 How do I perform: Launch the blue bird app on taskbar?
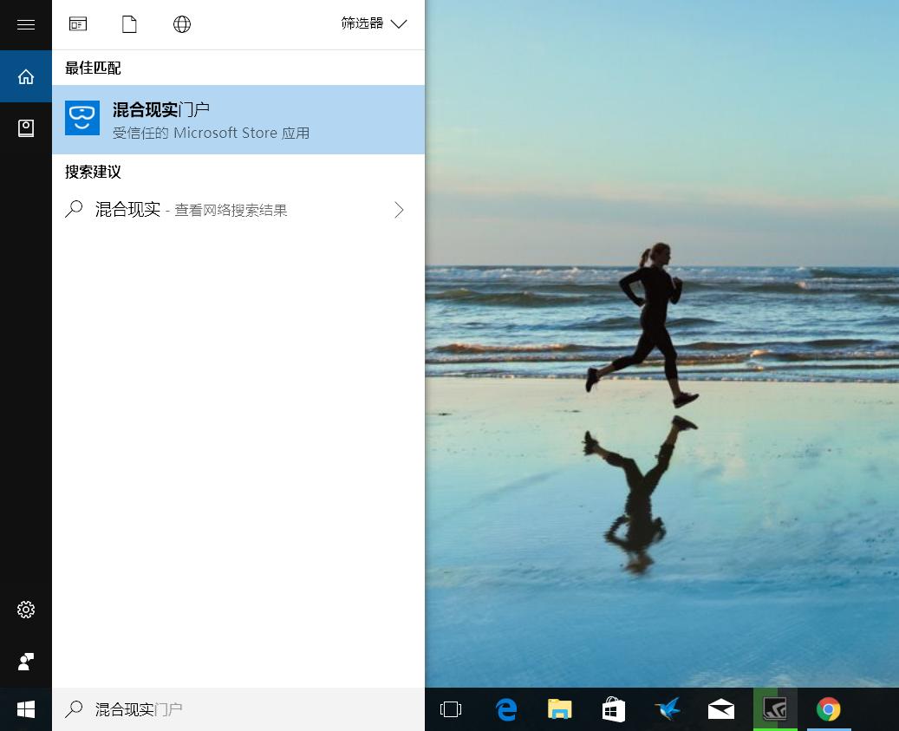point(668,709)
